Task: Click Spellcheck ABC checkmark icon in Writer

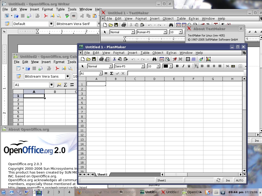Action: 67,16
